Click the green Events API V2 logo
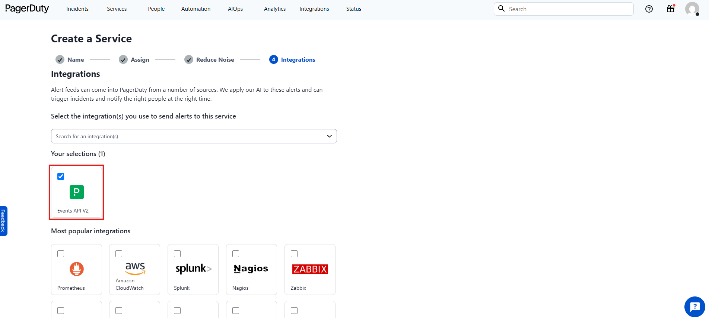The image size is (709, 318). click(x=77, y=192)
